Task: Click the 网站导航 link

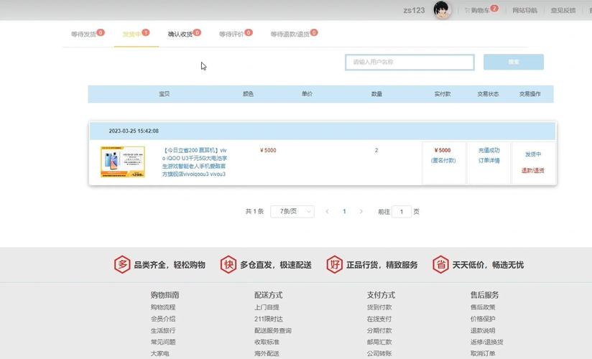Action: point(524,10)
